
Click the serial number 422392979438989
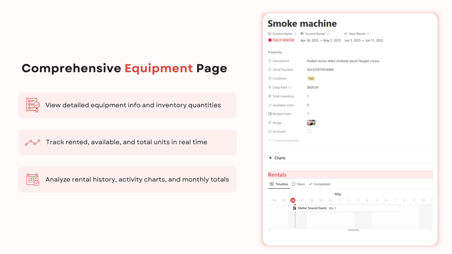coord(320,70)
